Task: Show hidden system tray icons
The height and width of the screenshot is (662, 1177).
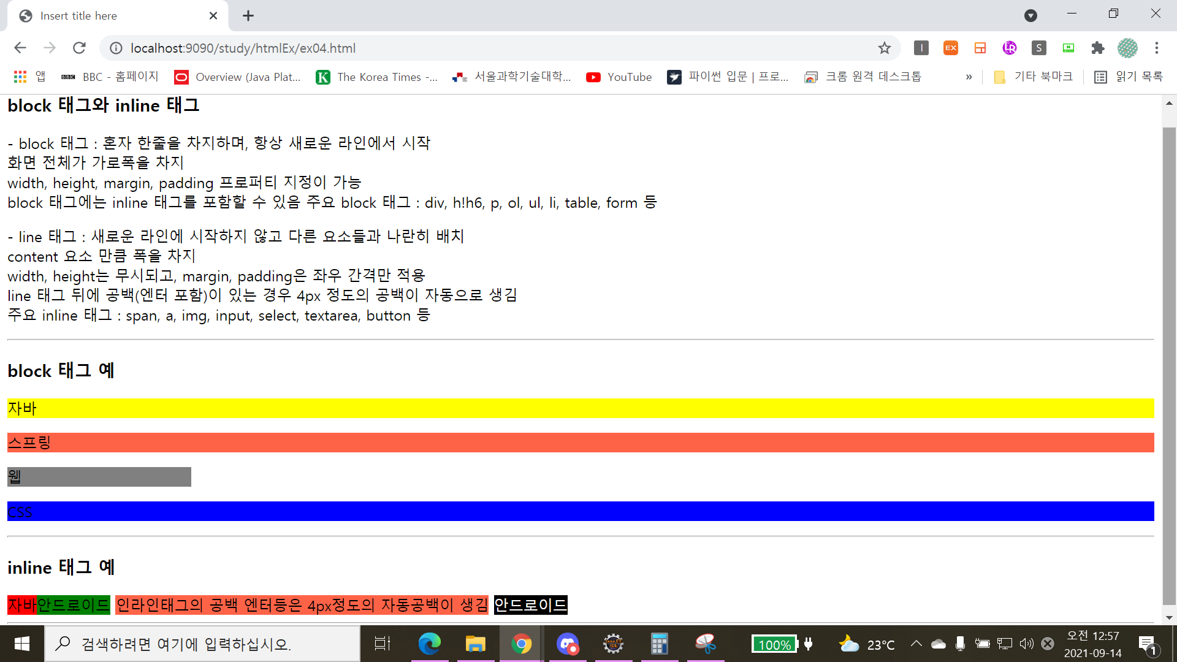Action: (x=916, y=644)
